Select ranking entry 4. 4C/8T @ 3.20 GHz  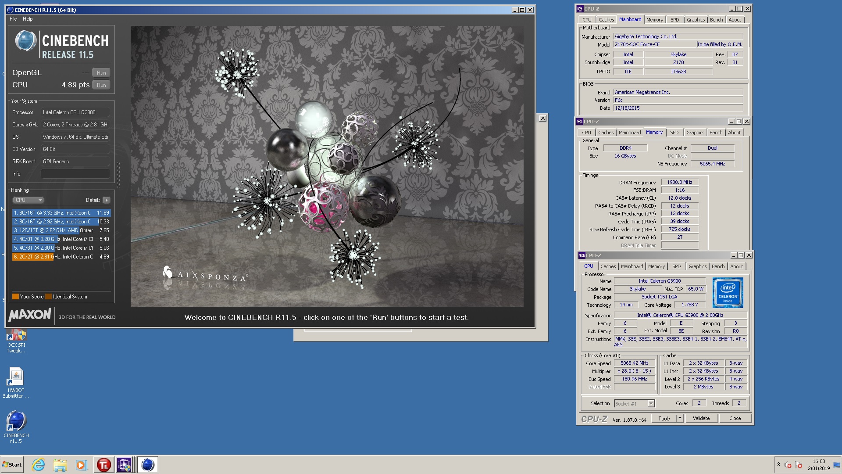point(61,239)
